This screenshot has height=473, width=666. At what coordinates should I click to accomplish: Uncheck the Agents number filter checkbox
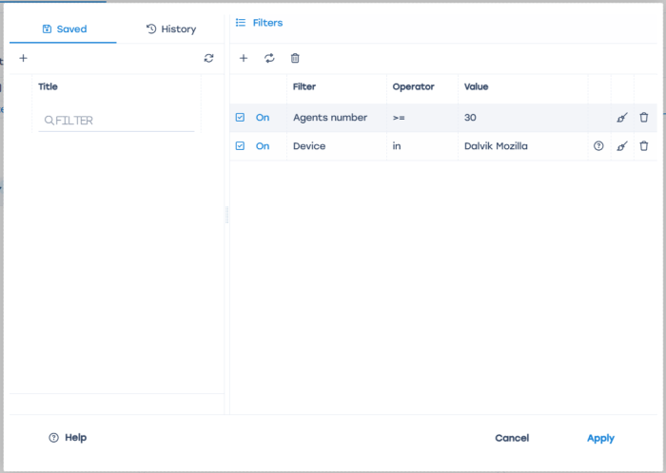click(240, 118)
